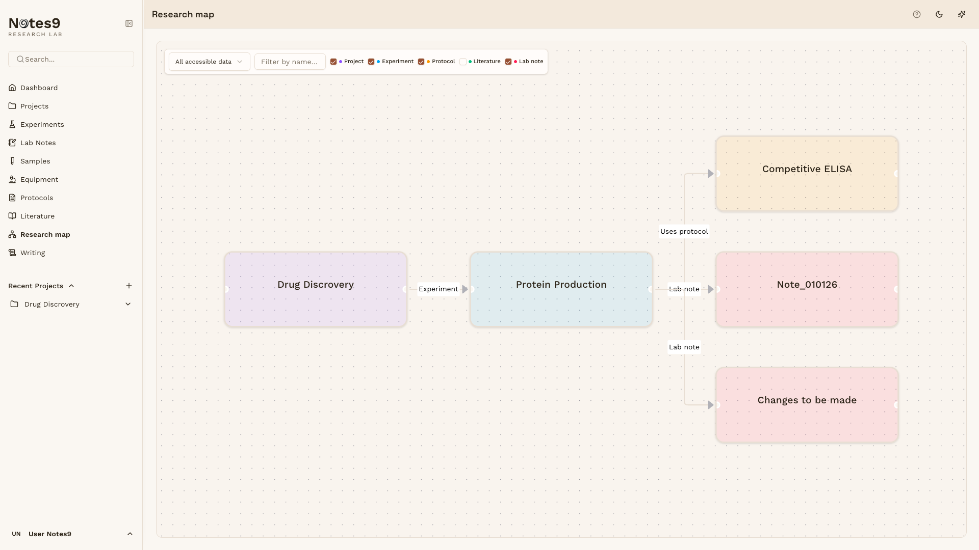Collapse the Recent Projects section

[71, 286]
